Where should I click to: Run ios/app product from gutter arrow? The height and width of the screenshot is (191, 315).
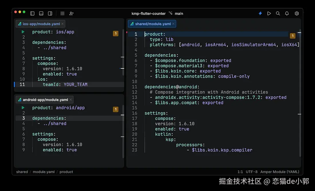23,32
